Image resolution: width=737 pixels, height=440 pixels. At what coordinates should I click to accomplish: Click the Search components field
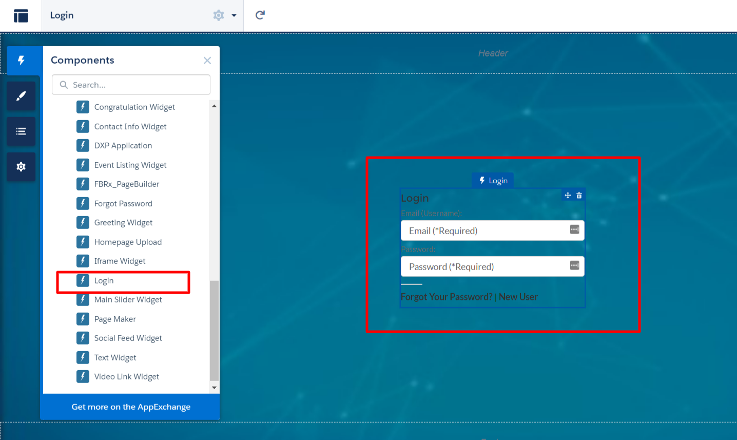pyautogui.click(x=131, y=85)
